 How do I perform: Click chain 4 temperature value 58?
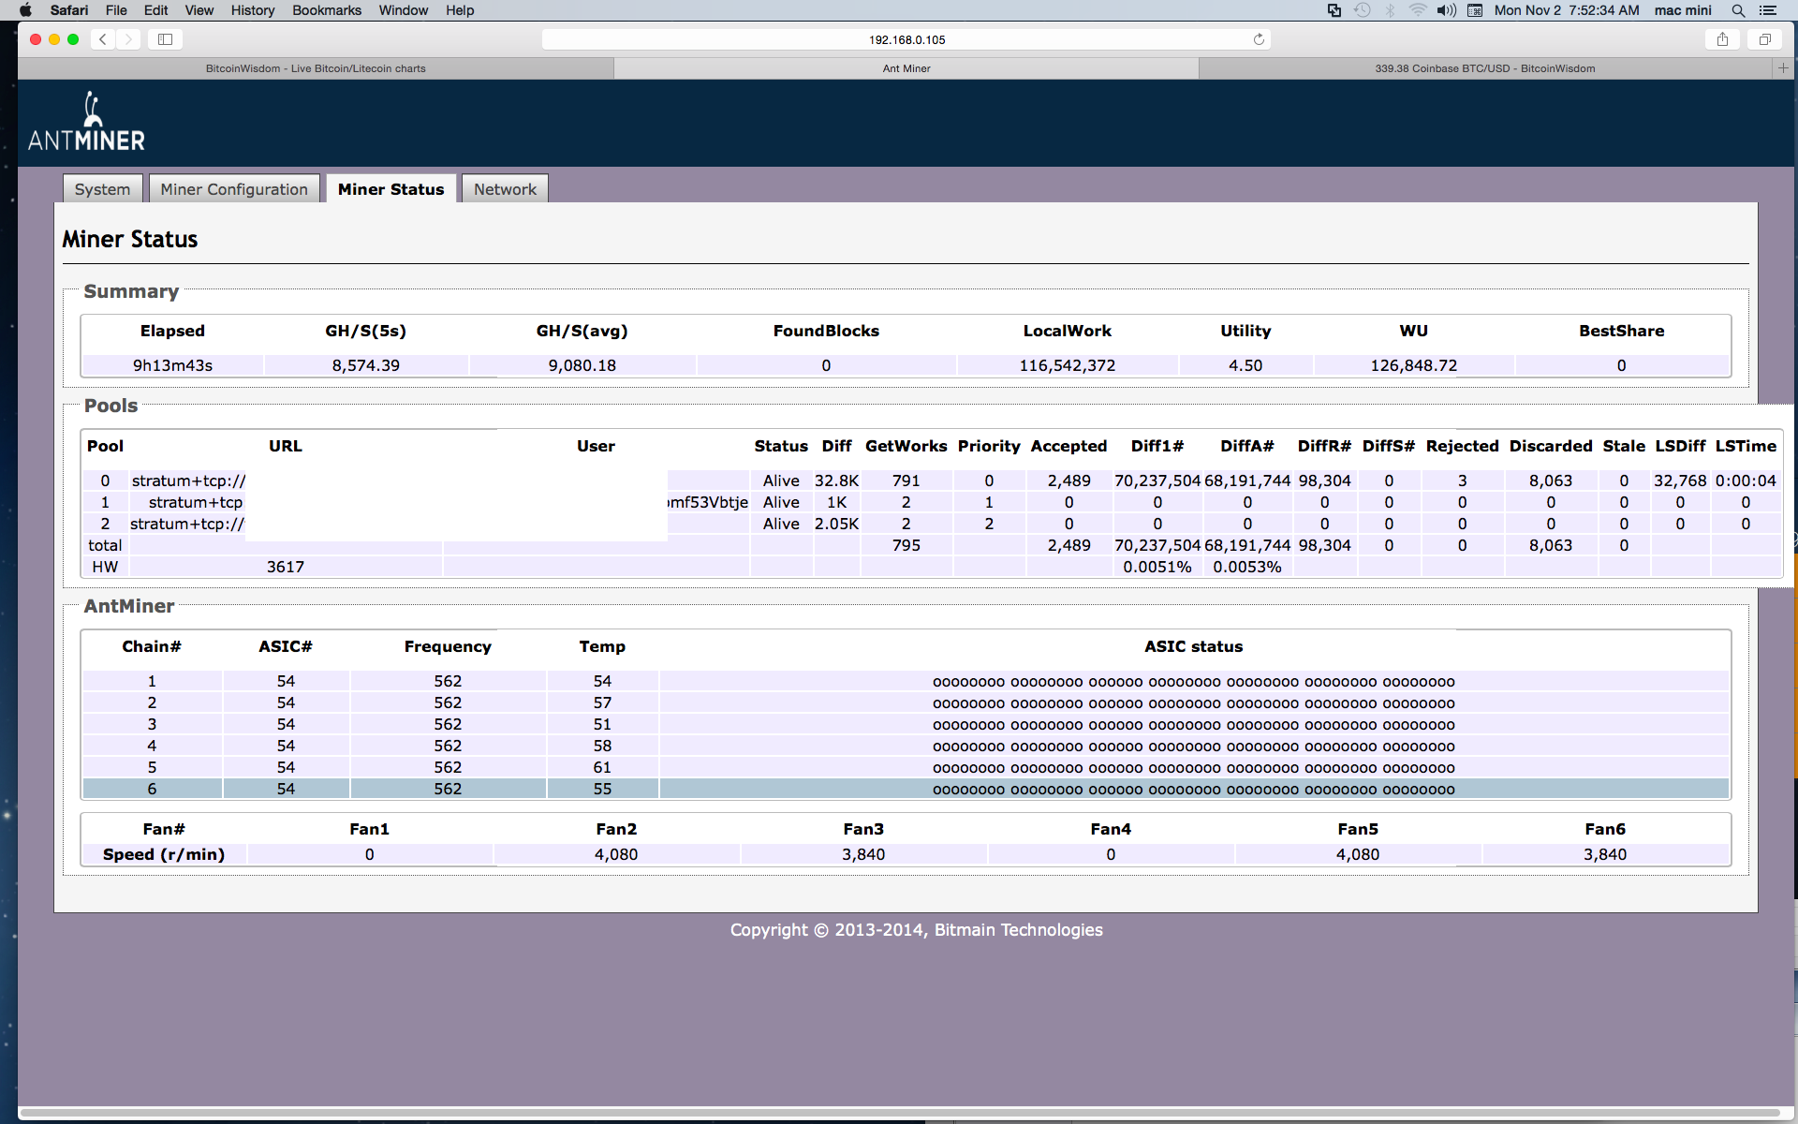pos(602,746)
